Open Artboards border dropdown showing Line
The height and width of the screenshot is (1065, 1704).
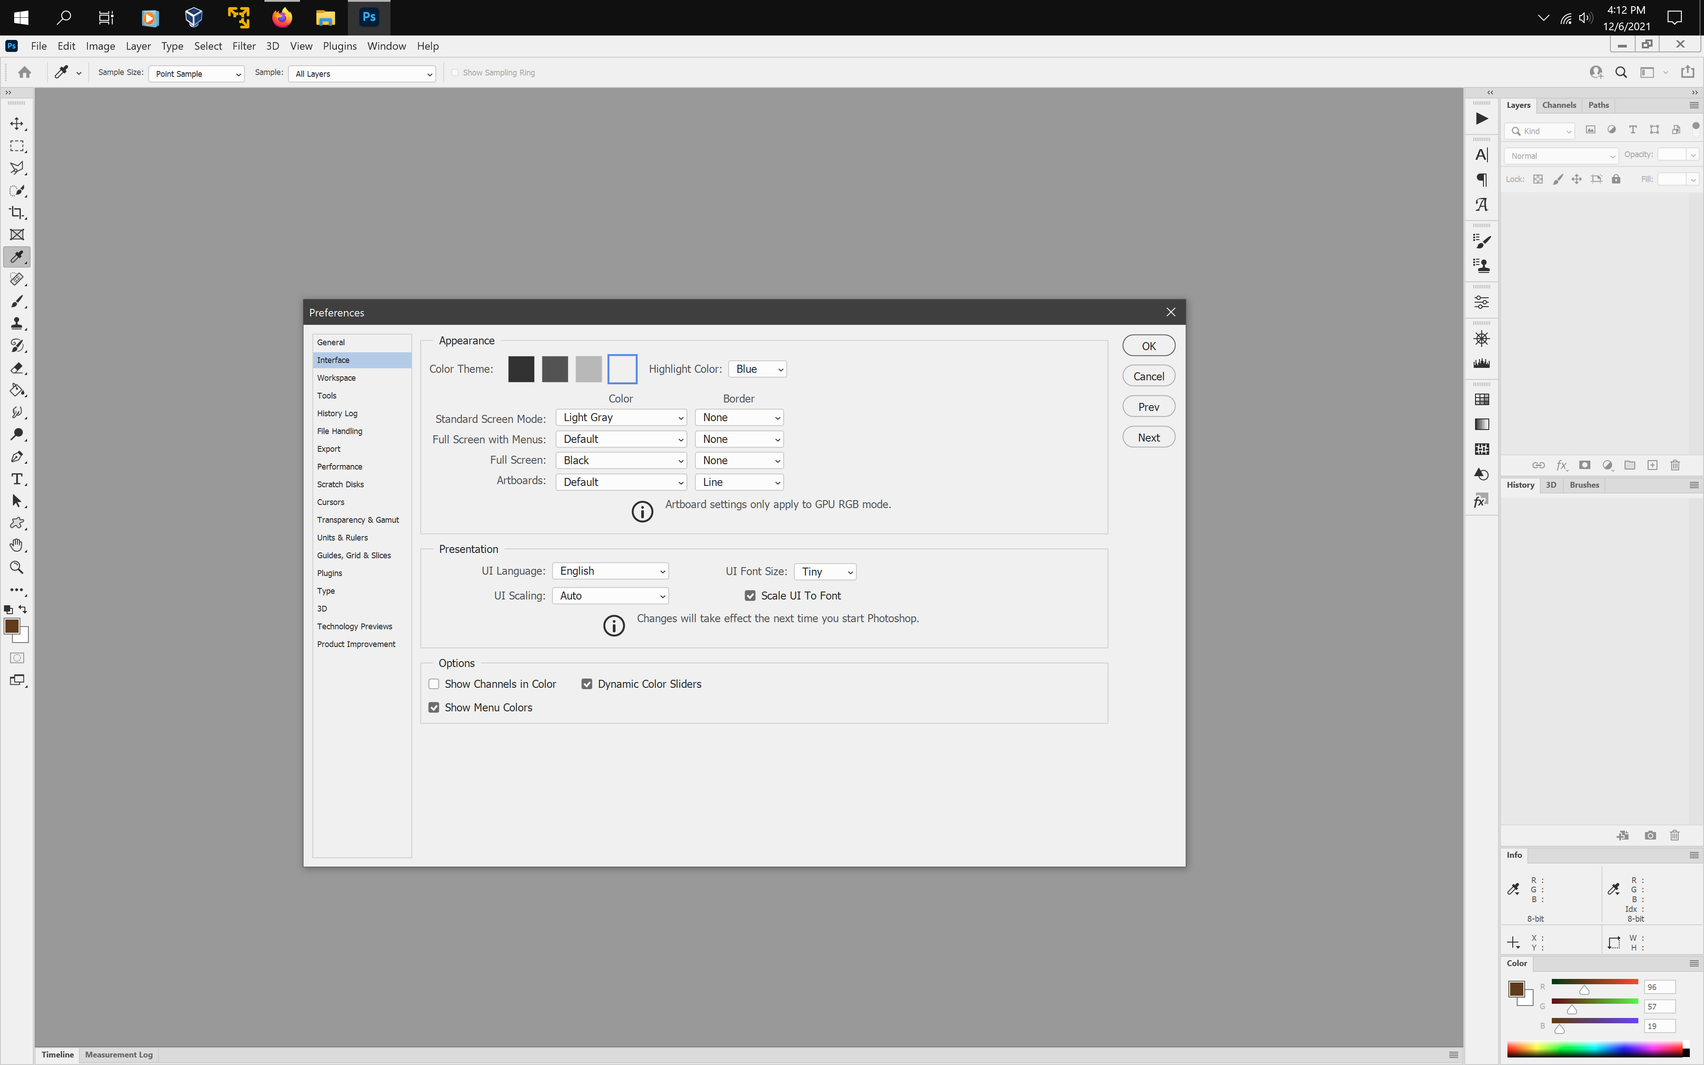click(739, 482)
